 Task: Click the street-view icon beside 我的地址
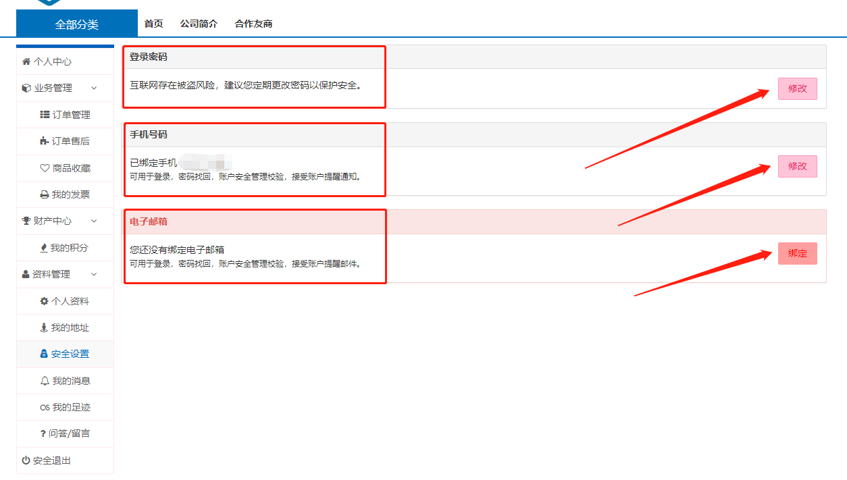click(45, 327)
